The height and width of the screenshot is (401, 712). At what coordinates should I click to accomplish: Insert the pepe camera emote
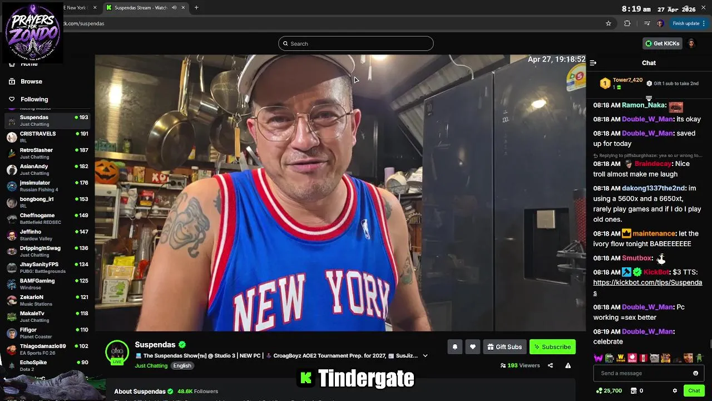click(x=610, y=358)
